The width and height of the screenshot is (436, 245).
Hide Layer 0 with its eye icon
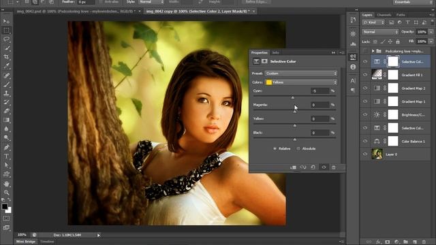pyautogui.click(x=365, y=154)
